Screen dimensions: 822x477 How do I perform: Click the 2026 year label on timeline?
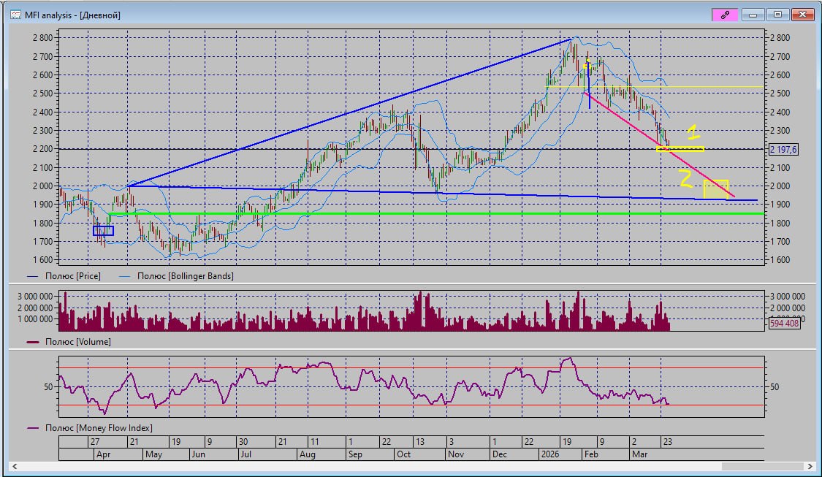[551, 454]
